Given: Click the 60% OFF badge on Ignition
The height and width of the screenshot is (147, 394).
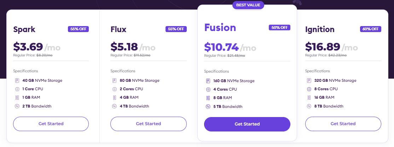Looking at the screenshot, I should click(x=370, y=29).
